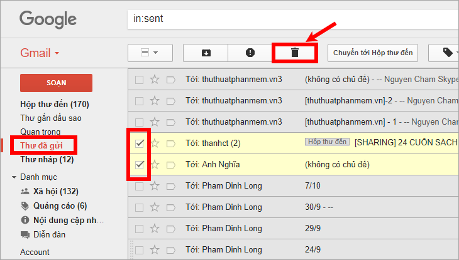Mark importance on Pham Dinh Long 29/9 email
The height and width of the screenshot is (260, 459).
(x=170, y=229)
